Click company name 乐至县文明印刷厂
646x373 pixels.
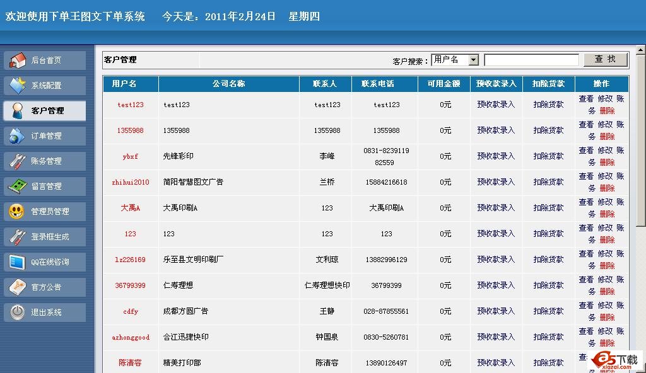coord(193,260)
